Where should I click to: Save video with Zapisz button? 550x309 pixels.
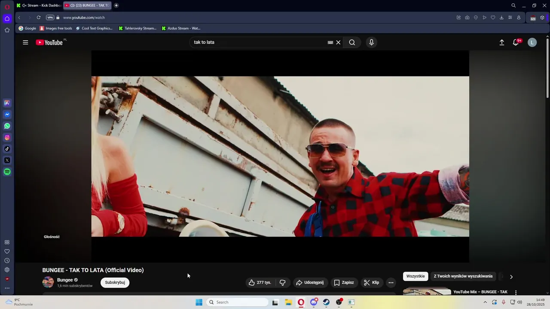pos(344,282)
